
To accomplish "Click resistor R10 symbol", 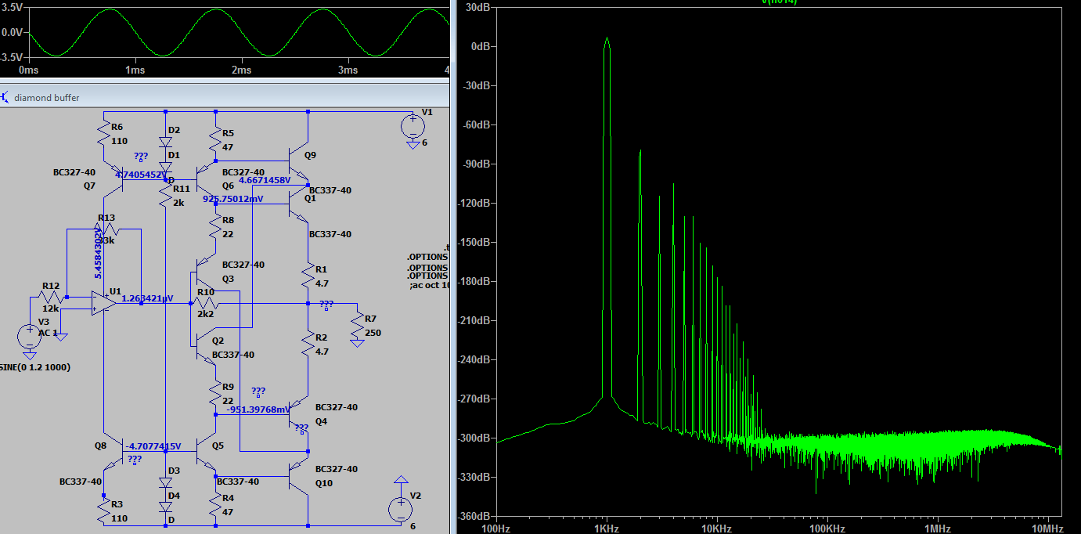I will tap(206, 303).
